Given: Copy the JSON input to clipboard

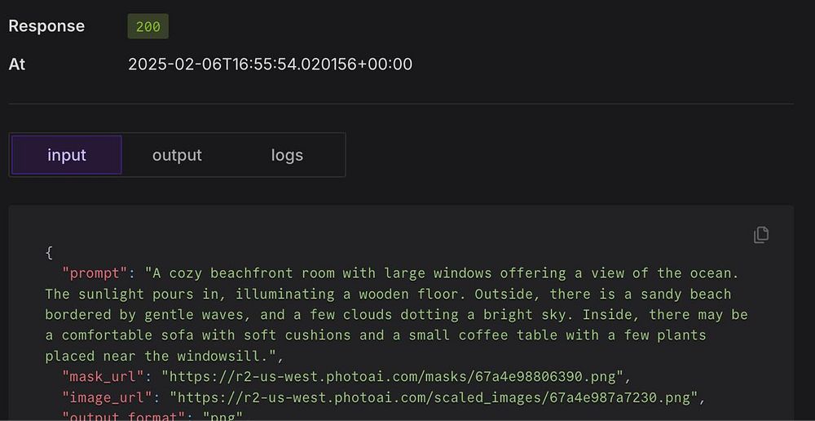Looking at the screenshot, I should click(760, 235).
